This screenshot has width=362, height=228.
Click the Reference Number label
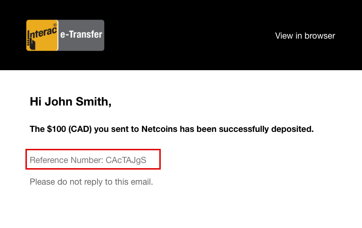tap(66, 160)
